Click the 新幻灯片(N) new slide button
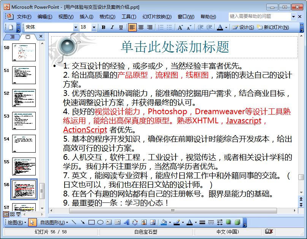This screenshot has width=307, height=239. pyautogui.click(x=273, y=27)
